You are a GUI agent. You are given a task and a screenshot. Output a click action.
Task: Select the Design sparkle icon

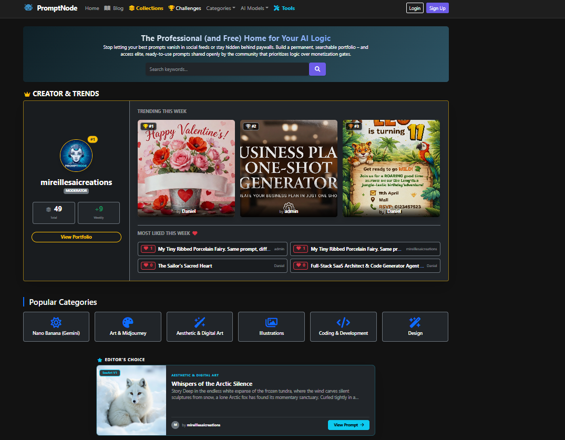[x=415, y=322]
